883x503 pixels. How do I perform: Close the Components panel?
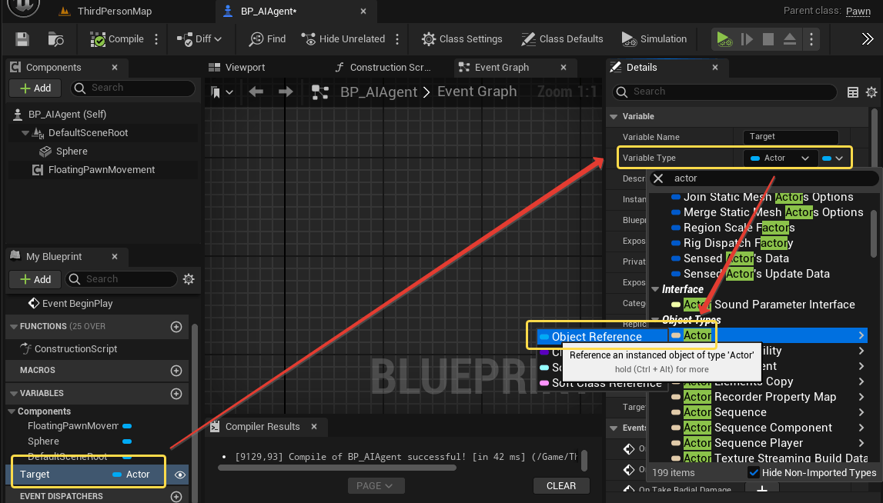[115, 67]
